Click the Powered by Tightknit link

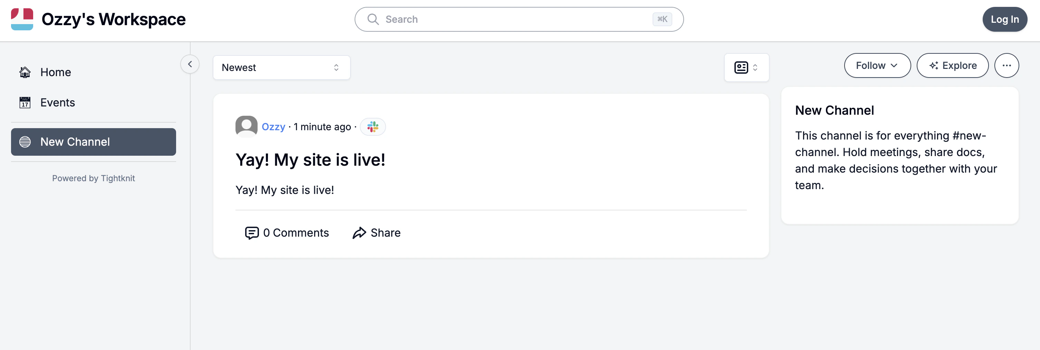(93, 178)
